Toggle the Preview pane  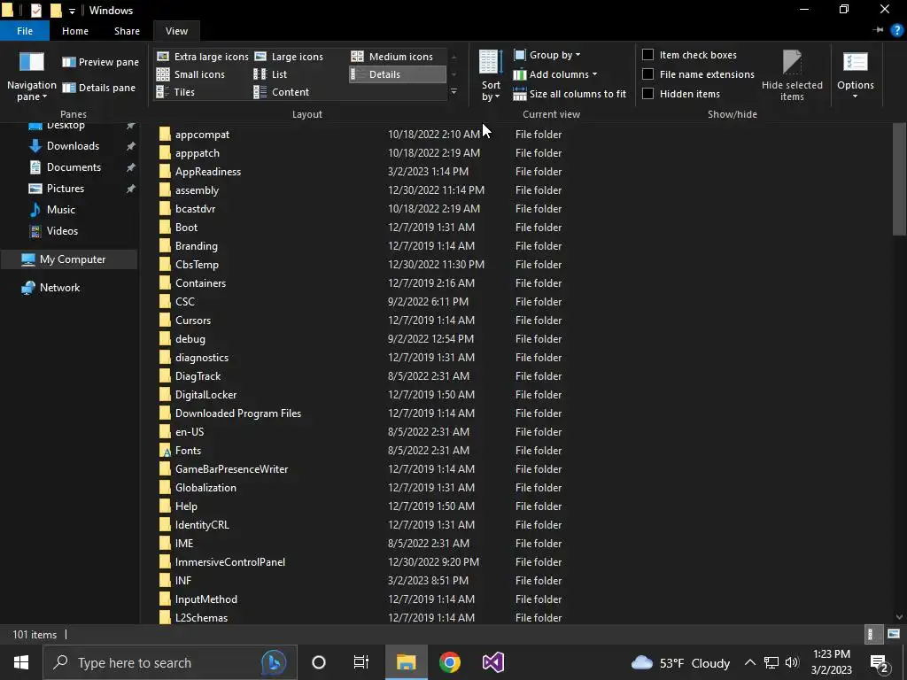pyautogui.click(x=101, y=62)
